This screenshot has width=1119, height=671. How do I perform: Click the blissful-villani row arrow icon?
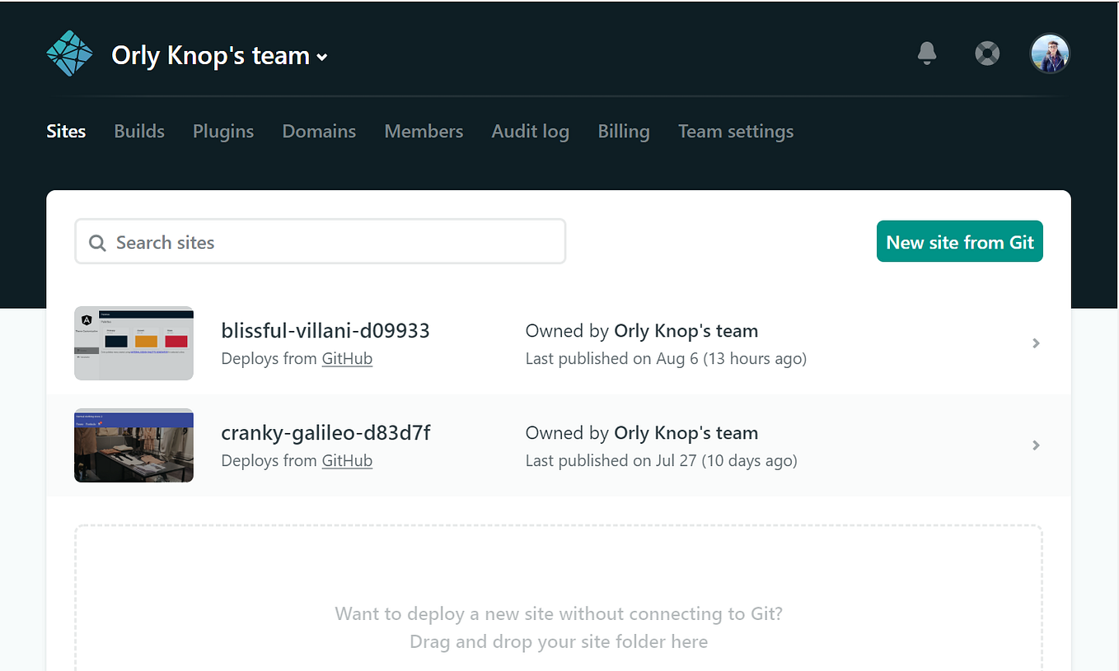click(1036, 343)
